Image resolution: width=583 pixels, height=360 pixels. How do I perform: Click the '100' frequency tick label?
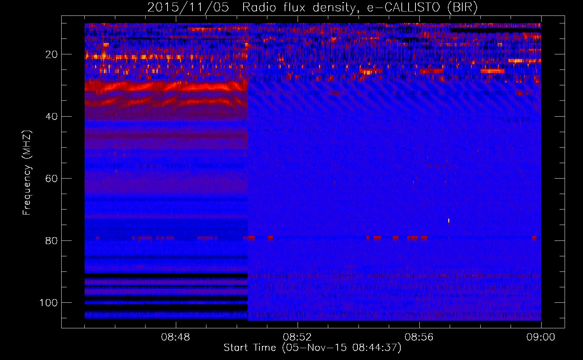[x=49, y=303]
